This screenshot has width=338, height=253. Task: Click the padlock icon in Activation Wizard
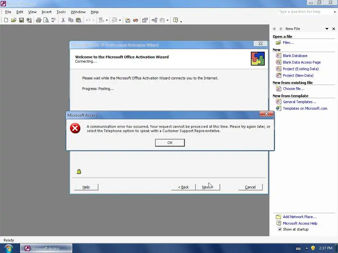[79, 171]
